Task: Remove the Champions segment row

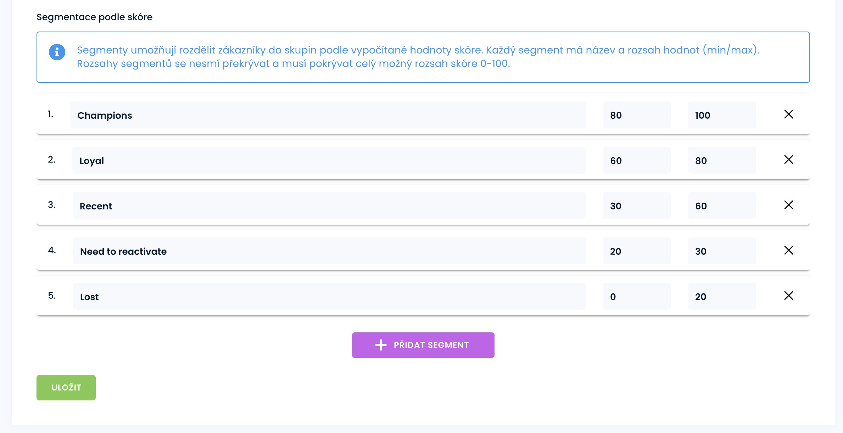Action: click(x=788, y=114)
